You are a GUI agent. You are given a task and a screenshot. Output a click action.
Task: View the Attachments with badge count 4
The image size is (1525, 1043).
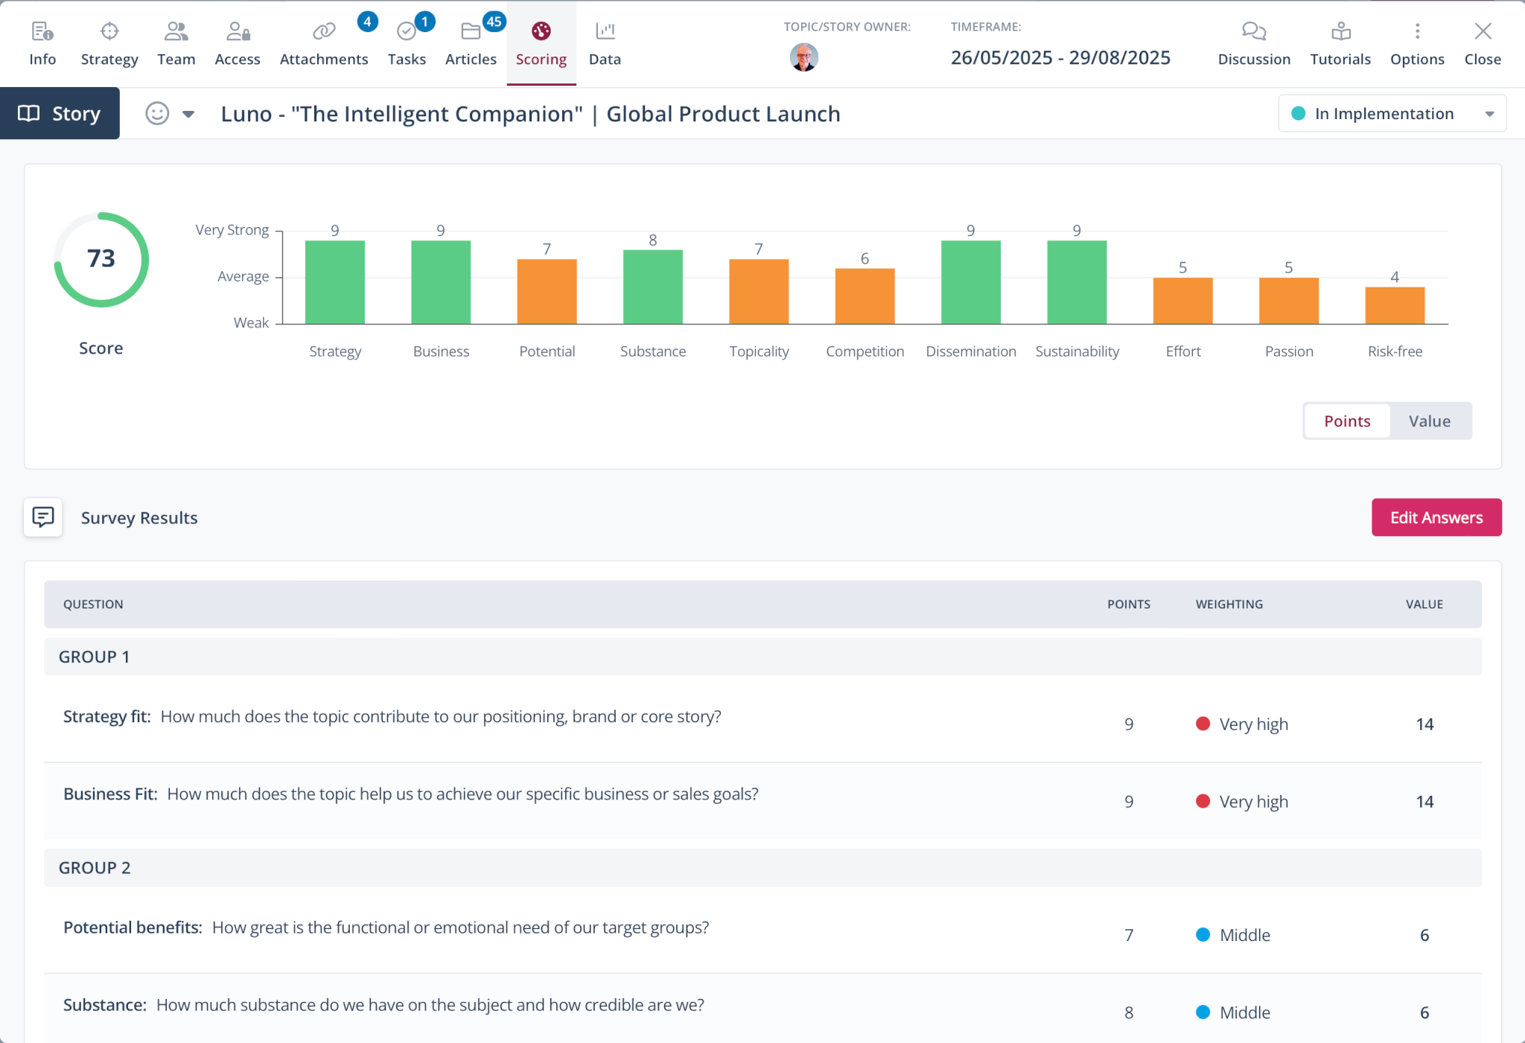tap(324, 42)
